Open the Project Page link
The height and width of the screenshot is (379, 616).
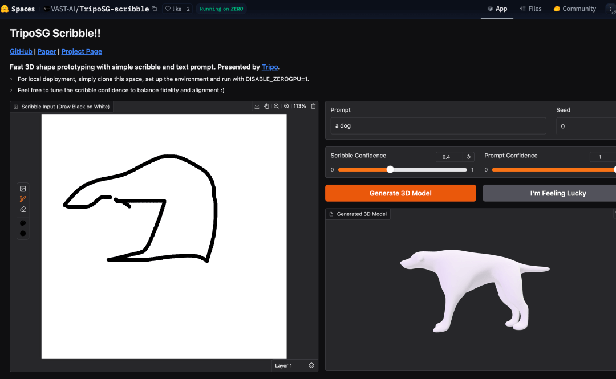pyautogui.click(x=81, y=51)
